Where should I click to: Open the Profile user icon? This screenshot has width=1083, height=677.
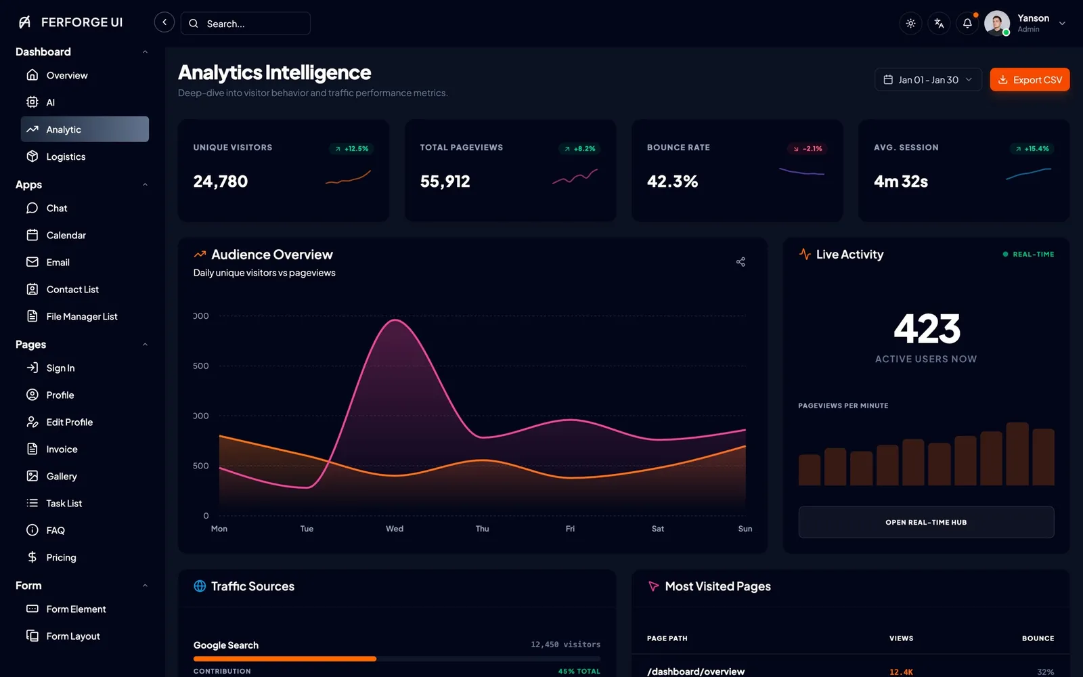pyautogui.click(x=32, y=395)
